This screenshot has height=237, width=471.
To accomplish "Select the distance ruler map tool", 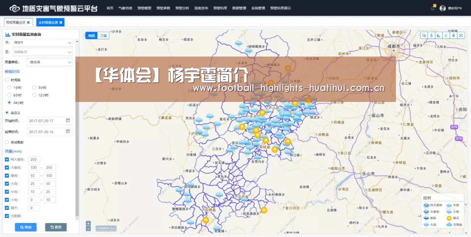I will tap(431, 35).
